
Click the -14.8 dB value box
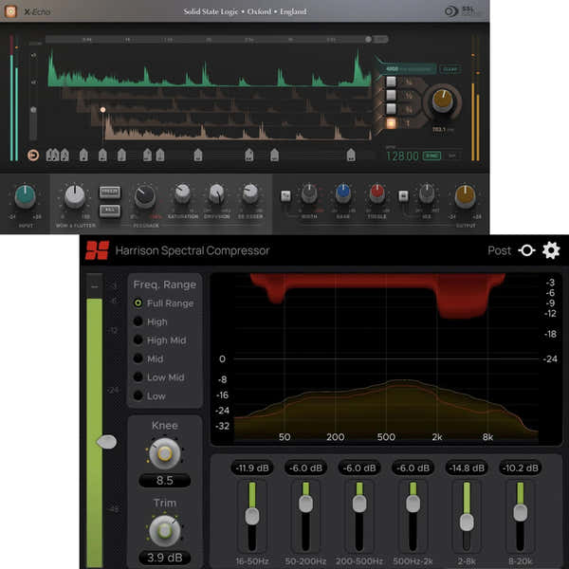tap(467, 468)
